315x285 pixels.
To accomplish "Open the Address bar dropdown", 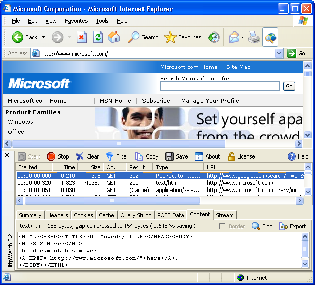I will tap(279, 53).
